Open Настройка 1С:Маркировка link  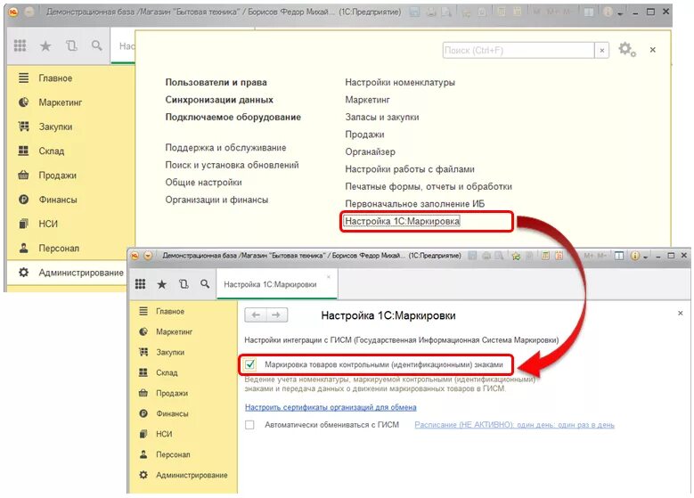[x=403, y=221]
